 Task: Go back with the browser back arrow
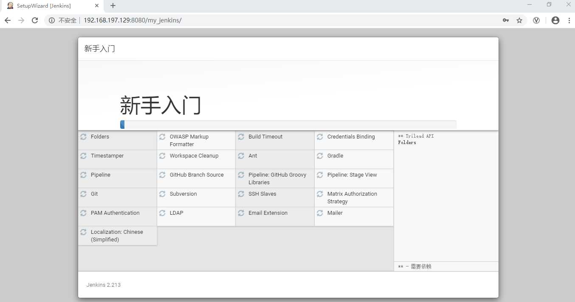(x=8, y=20)
